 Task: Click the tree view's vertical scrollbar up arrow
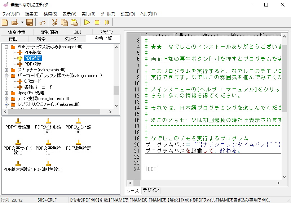116,47
